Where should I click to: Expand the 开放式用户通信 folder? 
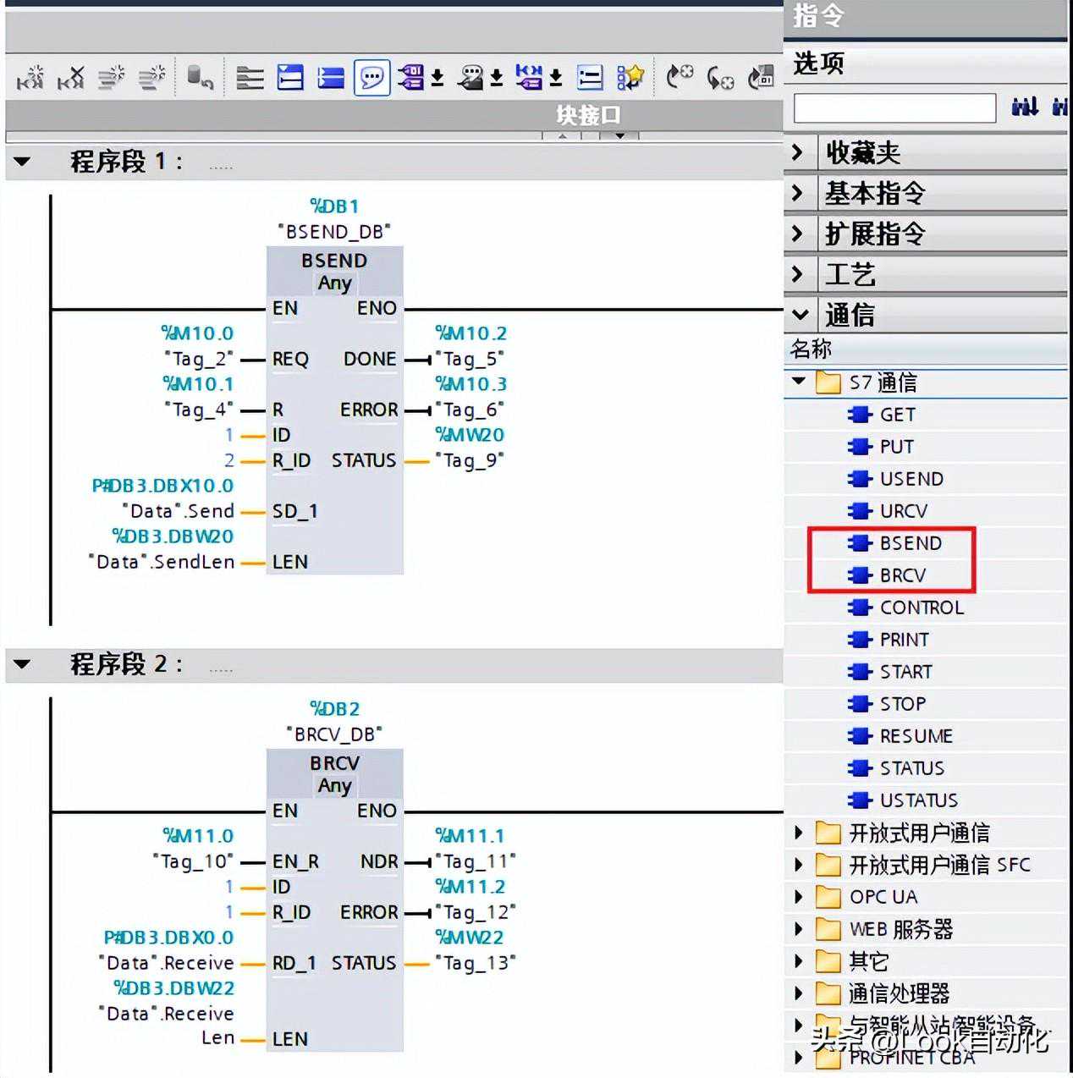pos(799,833)
